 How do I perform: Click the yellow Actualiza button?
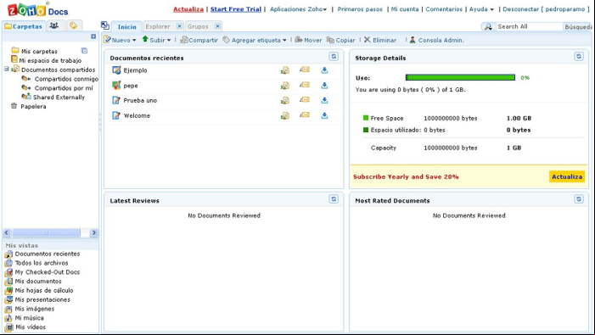pyautogui.click(x=567, y=176)
